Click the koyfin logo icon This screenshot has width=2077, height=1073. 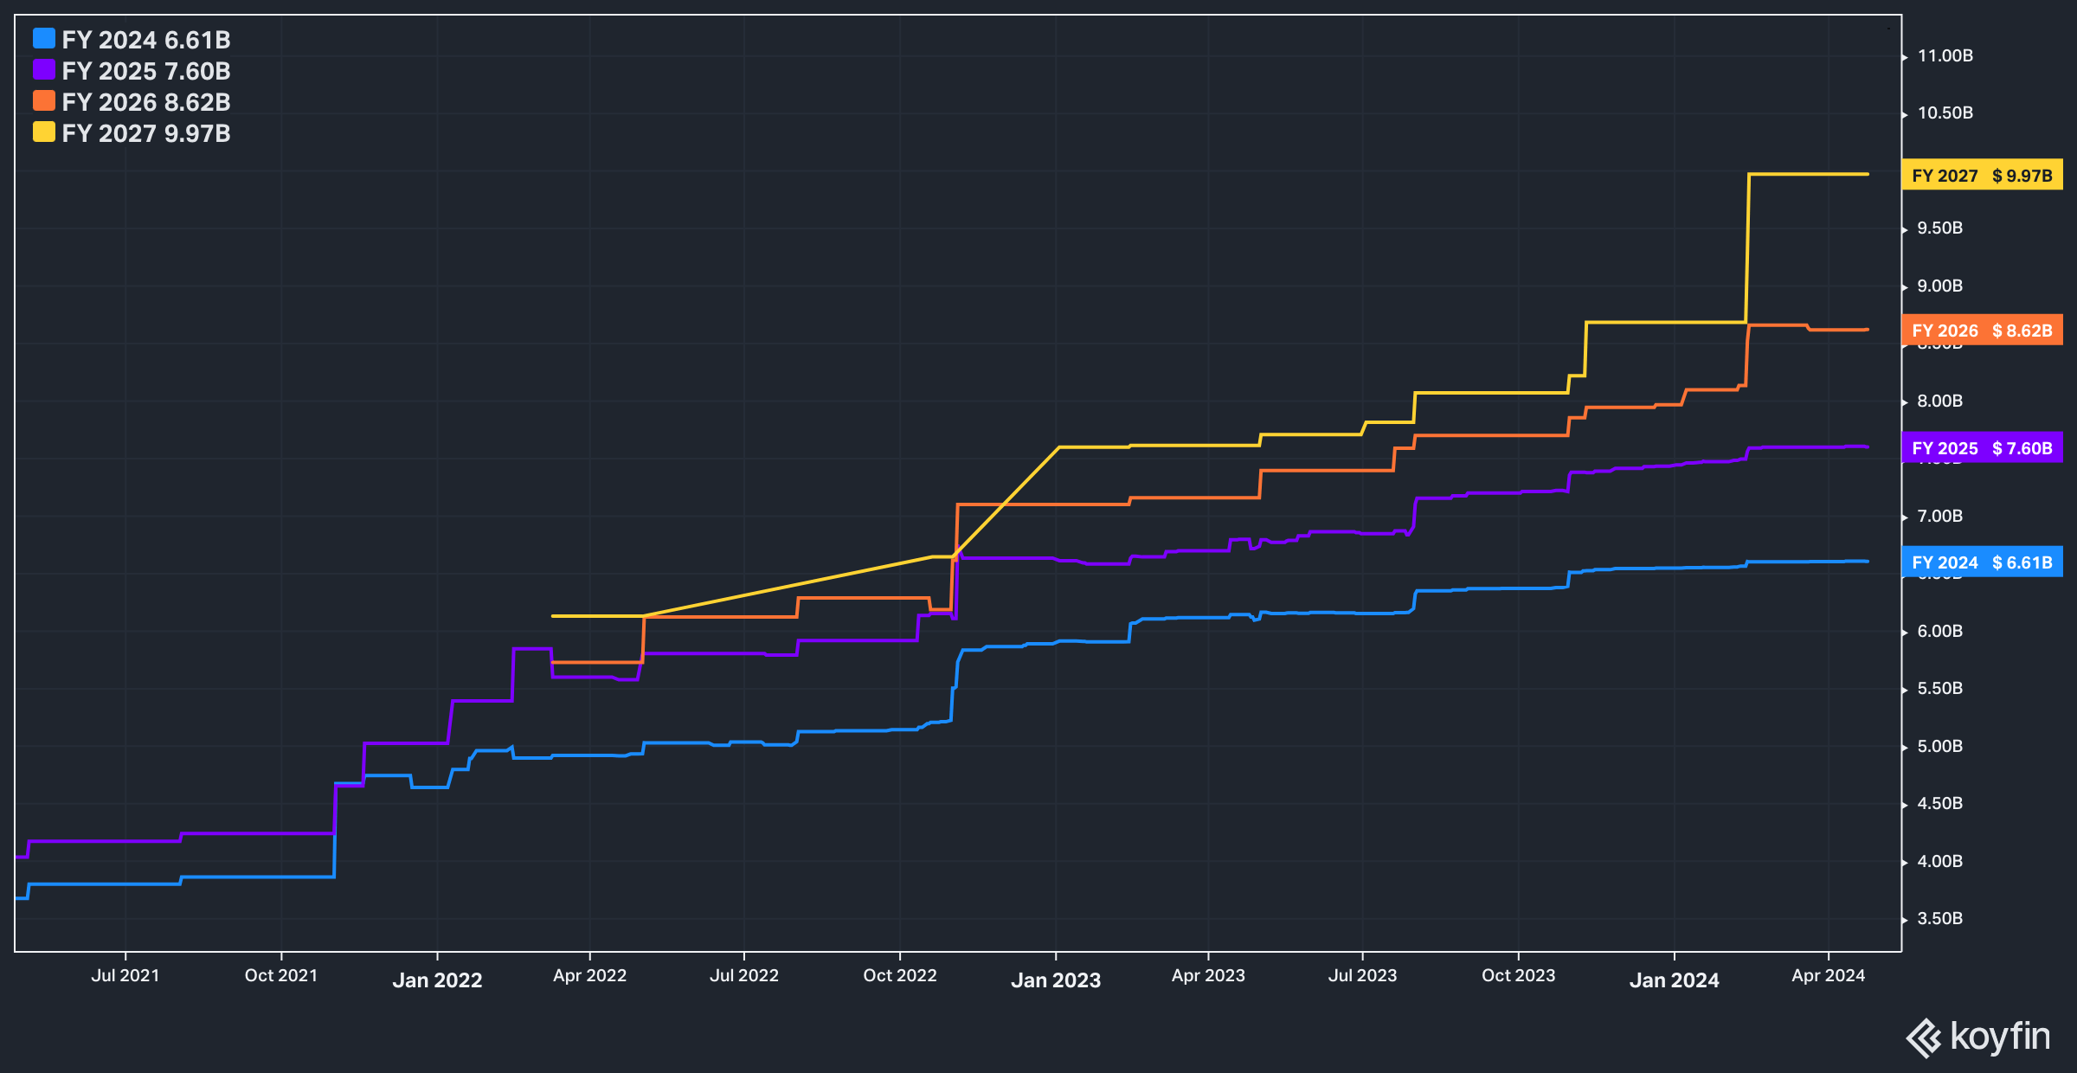[1924, 1038]
